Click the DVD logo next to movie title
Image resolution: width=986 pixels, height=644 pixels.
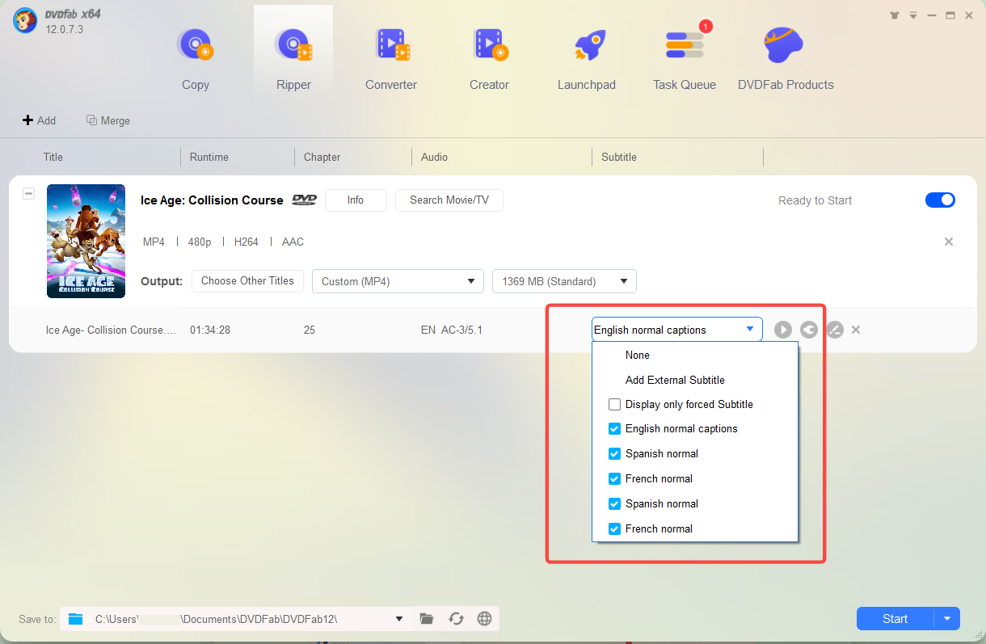coord(304,200)
